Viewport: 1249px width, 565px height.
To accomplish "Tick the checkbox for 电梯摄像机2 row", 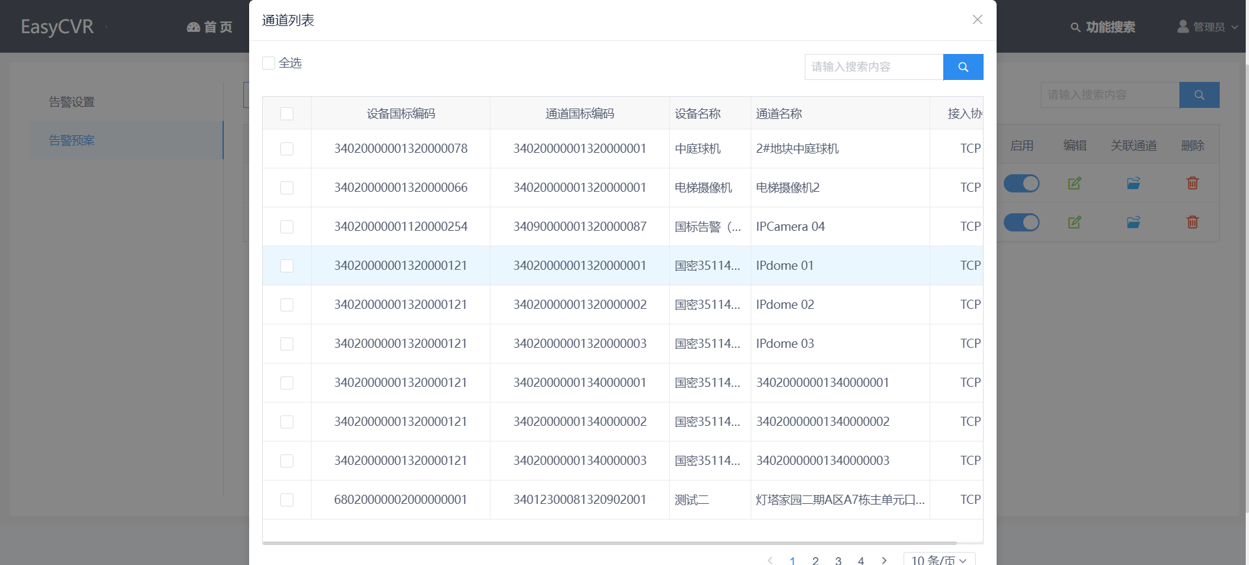I will pyautogui.click(x=287, y=188).
